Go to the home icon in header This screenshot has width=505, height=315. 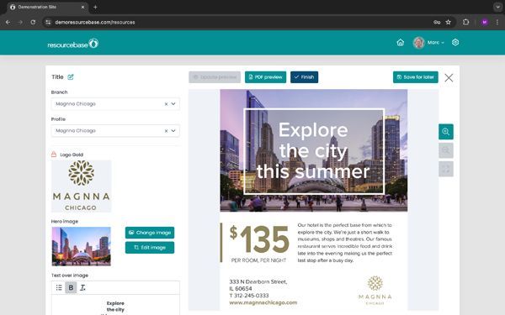point(401,43)
